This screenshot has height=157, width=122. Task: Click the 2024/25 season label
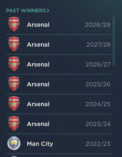98,104
